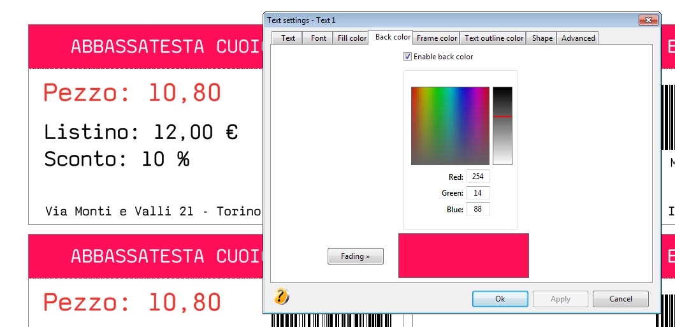Select the 'Sconto: 10 %' text

click(x=117, y=159)
